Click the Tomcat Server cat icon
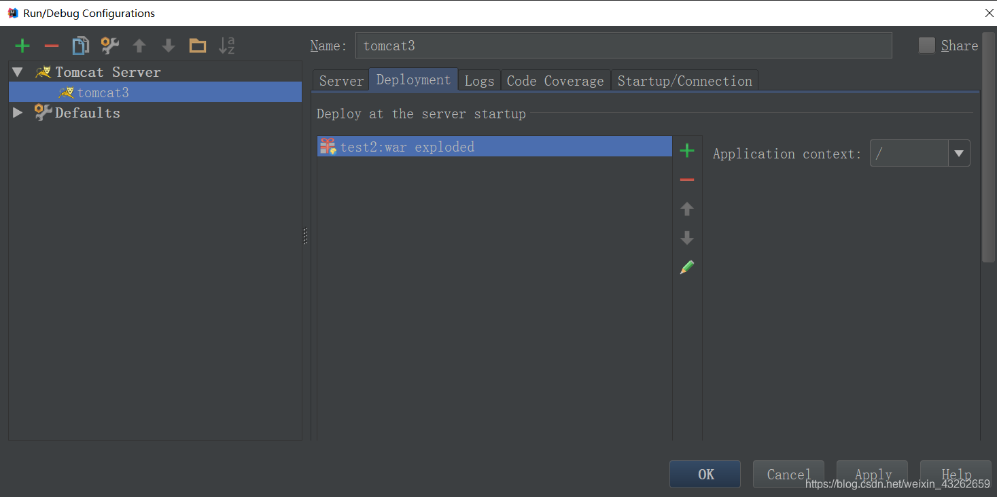 (x=43, y=71)
